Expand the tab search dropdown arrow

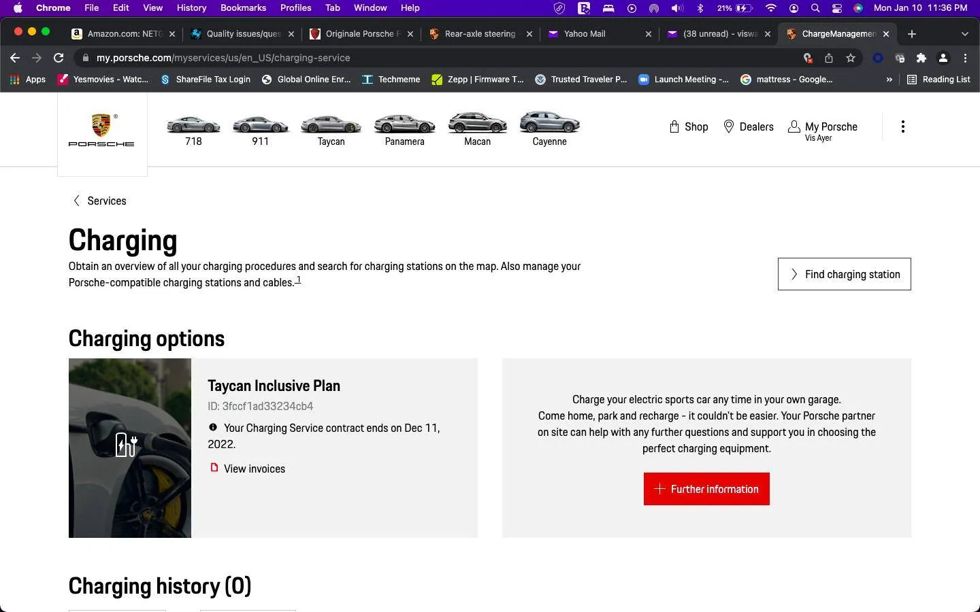click(x=964, y=33)
